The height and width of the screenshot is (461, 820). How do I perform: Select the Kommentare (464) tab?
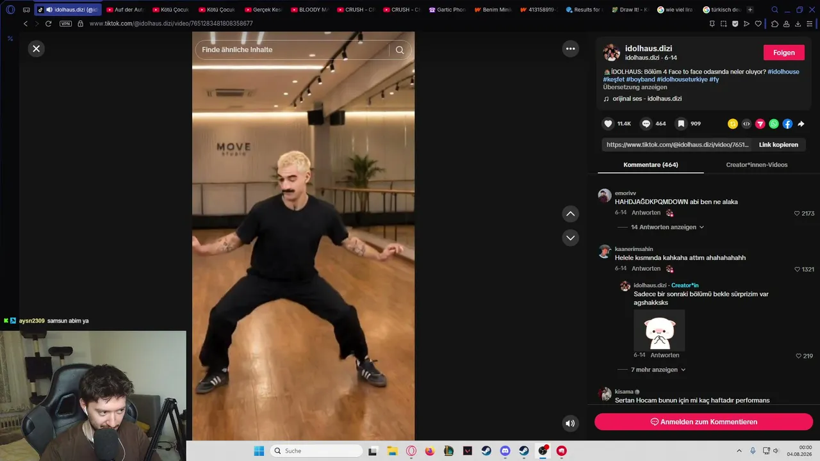tap(650, 165)
